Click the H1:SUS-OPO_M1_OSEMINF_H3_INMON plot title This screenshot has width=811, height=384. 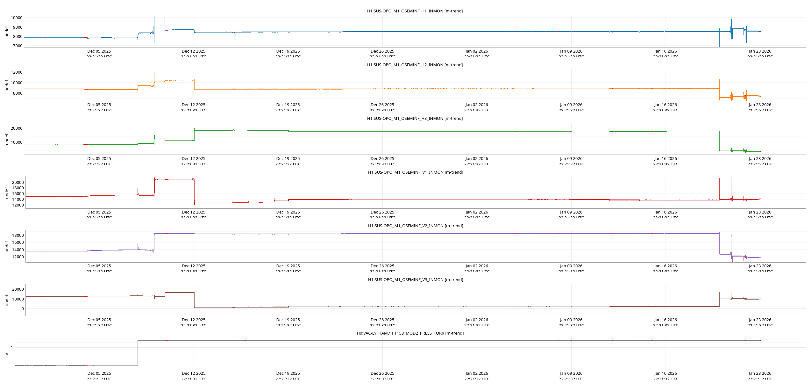click(x=415, y=119)
